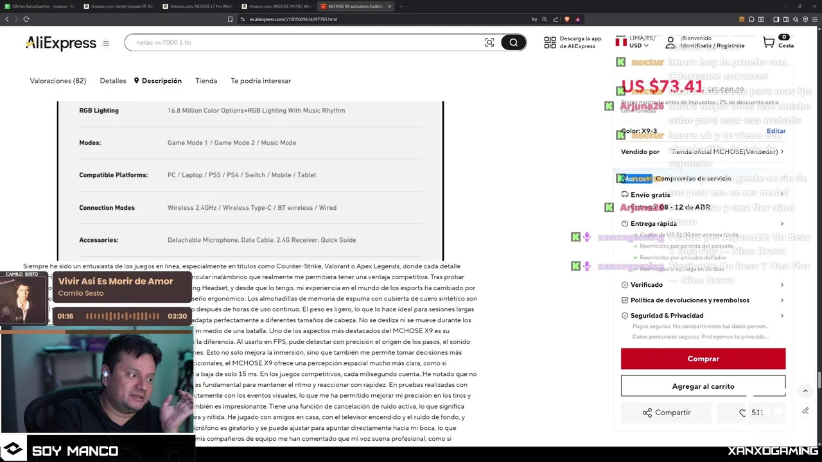Expand Seguridad & Privacidad section

(x=703, y=316)
